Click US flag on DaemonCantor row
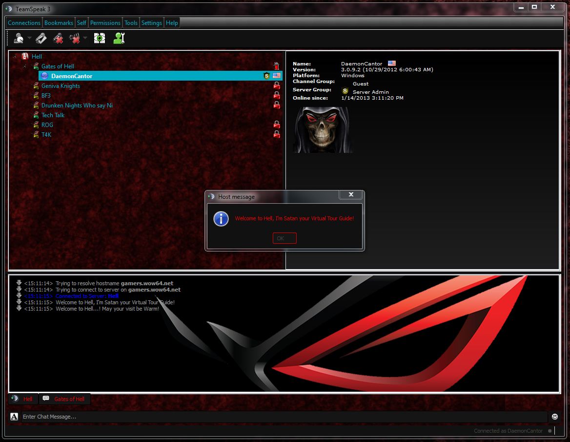Viewport: 570px width, 442px height. click(x=277, y=76)
